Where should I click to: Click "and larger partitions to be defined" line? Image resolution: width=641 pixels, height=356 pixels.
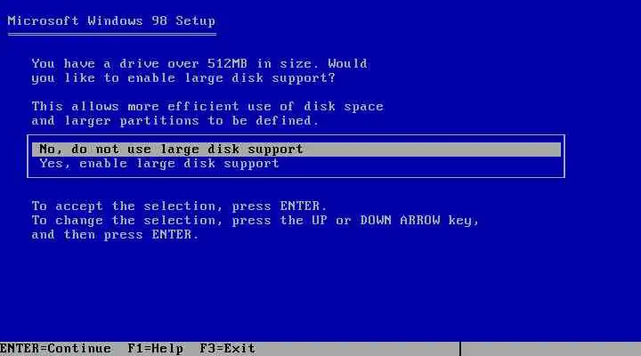(175, 121)
